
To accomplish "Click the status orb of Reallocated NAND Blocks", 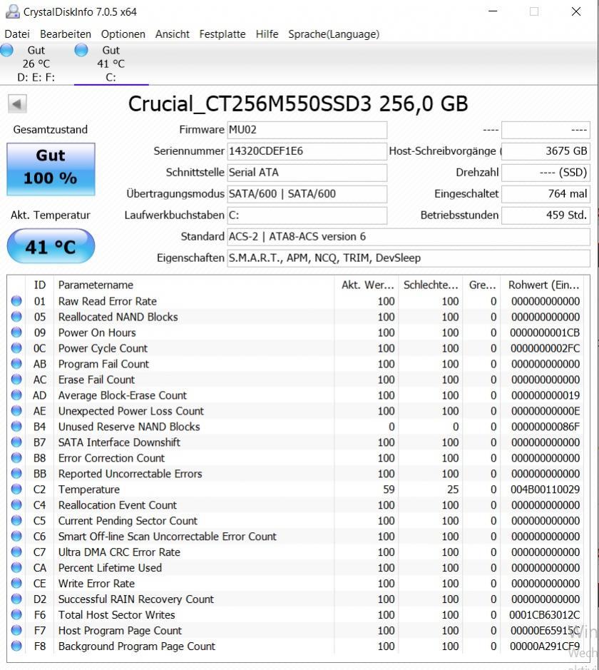I will point(16,317).
